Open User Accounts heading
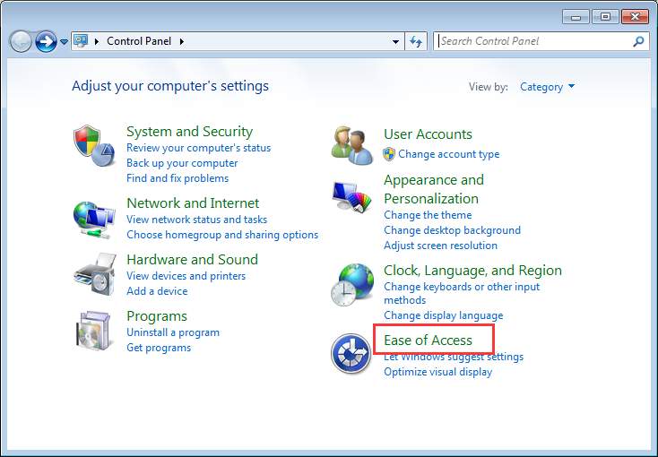The image size is (658, 457). click(428, 134)
